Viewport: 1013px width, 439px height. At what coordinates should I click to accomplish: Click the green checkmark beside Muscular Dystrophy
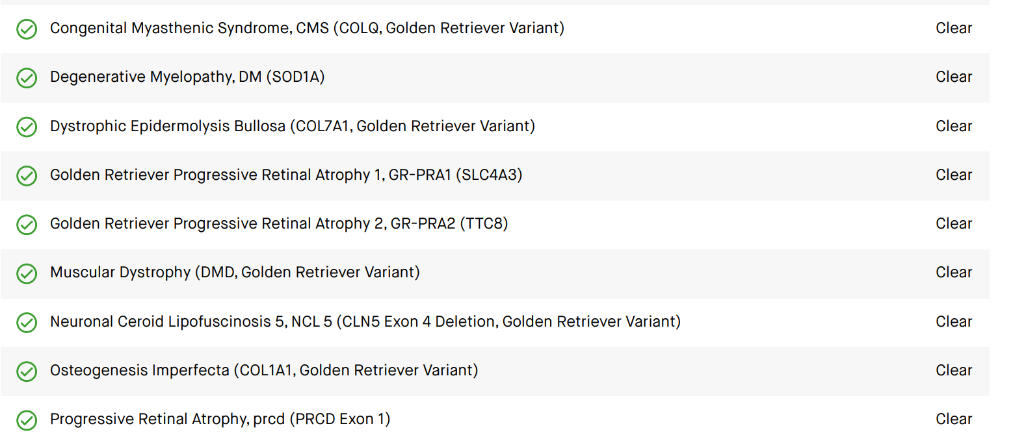tap(27, 273)
